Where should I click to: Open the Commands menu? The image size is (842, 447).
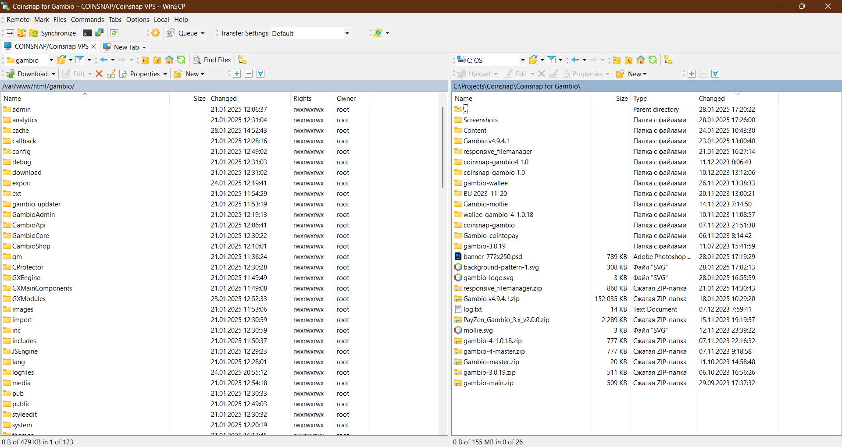[x=87, y=20]
